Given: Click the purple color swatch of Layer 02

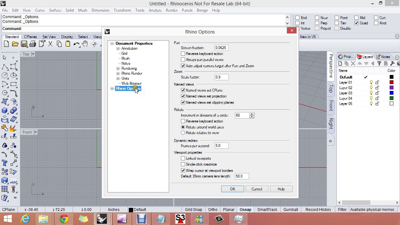Looking at the screenshot, I should [x=391, y=88].
